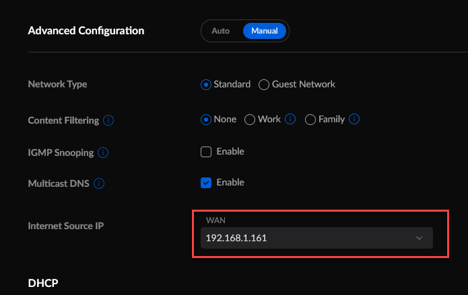This screenshot has height=295, width=468.
Task: Click the Network Type label
Action: tap(57, 85)
